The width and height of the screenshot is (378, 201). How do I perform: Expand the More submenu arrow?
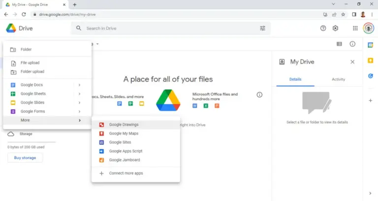click(80, 120)
